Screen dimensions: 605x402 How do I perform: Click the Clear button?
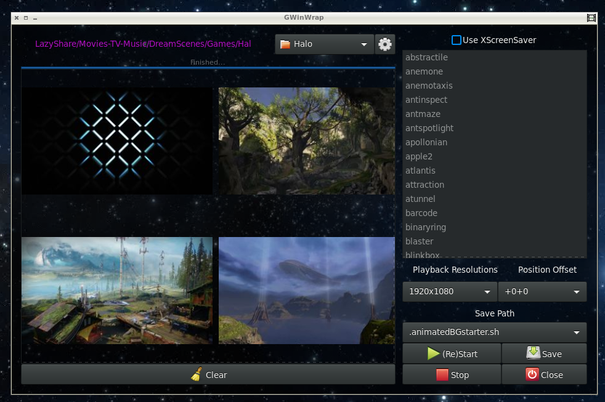pos(208,375)
